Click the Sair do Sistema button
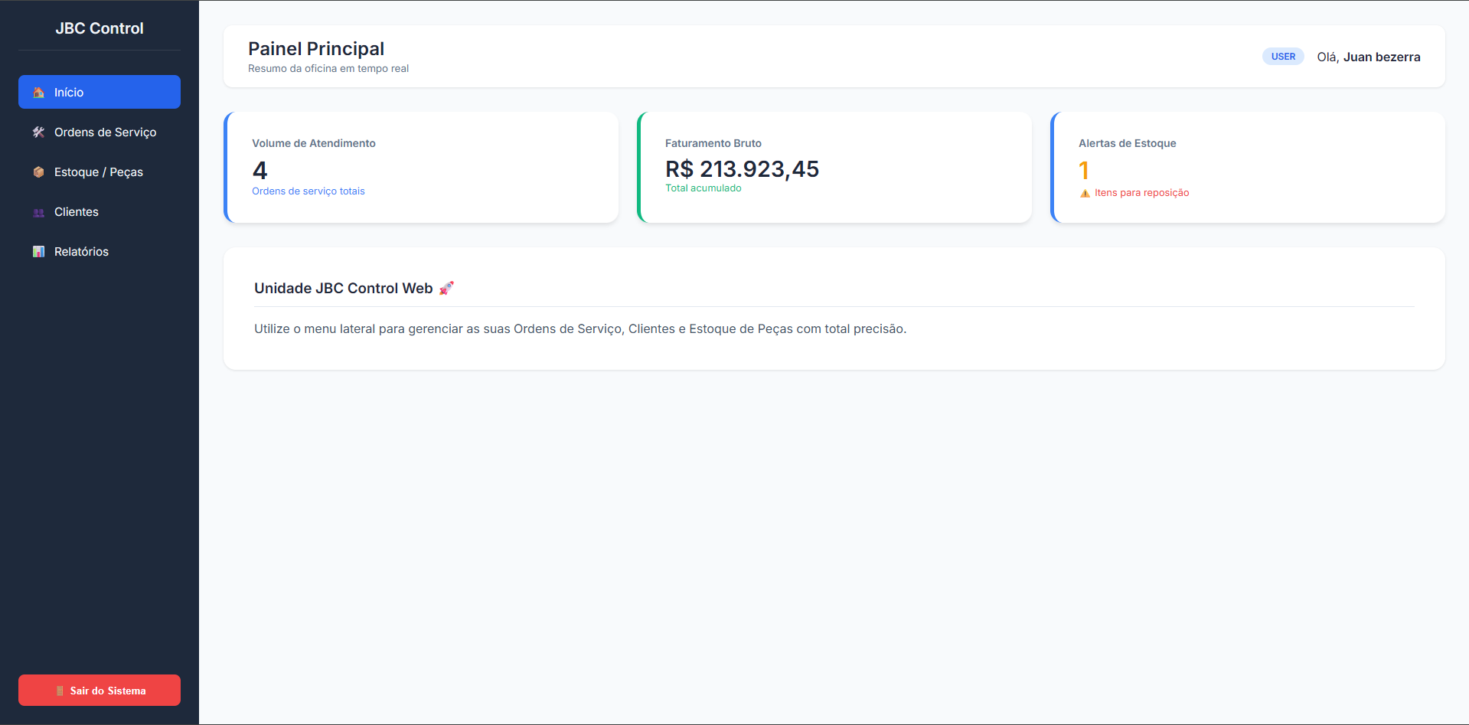This screenshot has width=1469, height=725. (99, 690)
